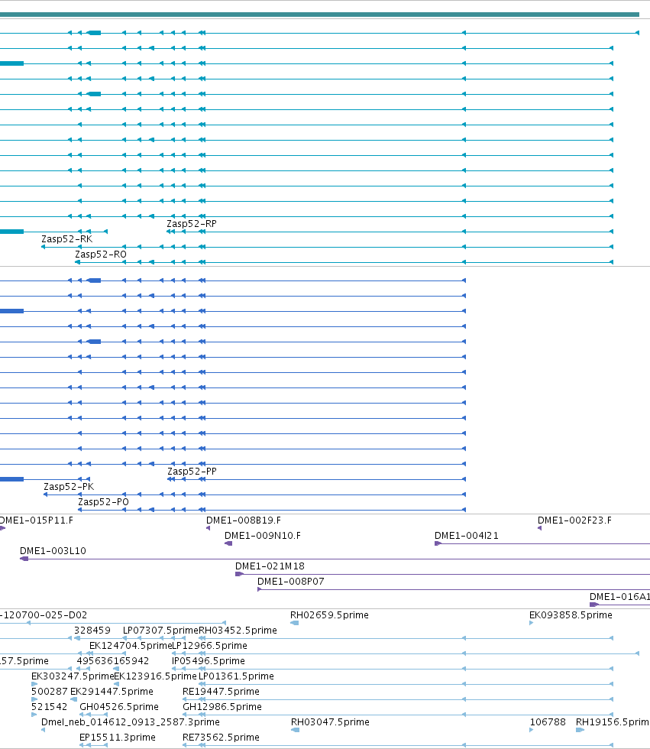Click the DME1-008P07 feature label
The height and width of the screenshot is (749, 650).
pyautogui.click(x=291, y=582)
